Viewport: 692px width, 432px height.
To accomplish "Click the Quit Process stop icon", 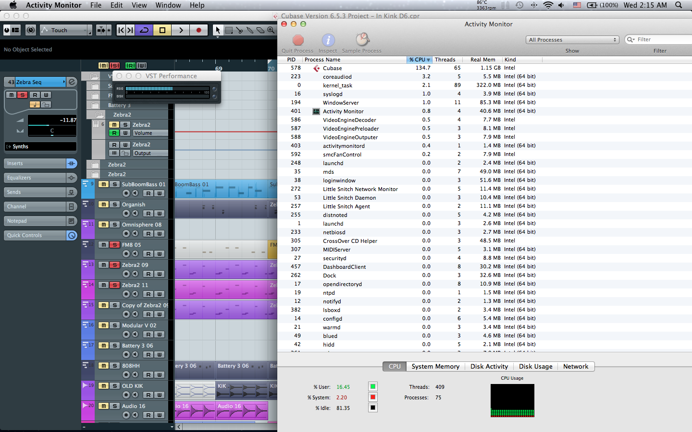I will (x=298, y=40).
